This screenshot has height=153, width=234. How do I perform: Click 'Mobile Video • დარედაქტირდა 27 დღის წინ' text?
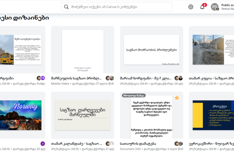pyautogui.click(x=82, y=84)
